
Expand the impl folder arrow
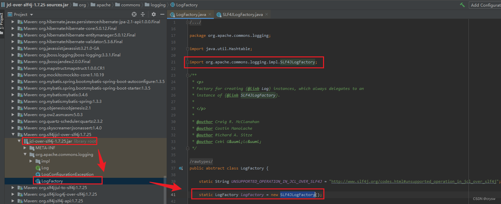31,161
